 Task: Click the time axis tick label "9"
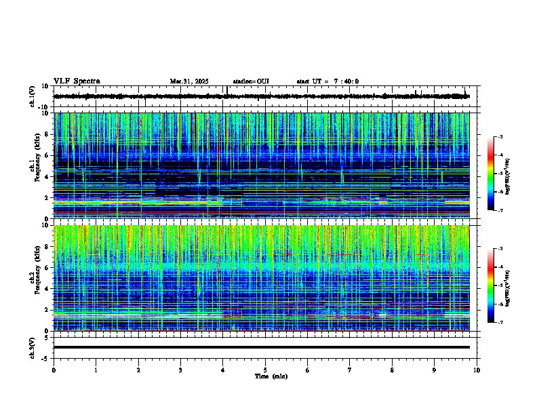point(434,370)
